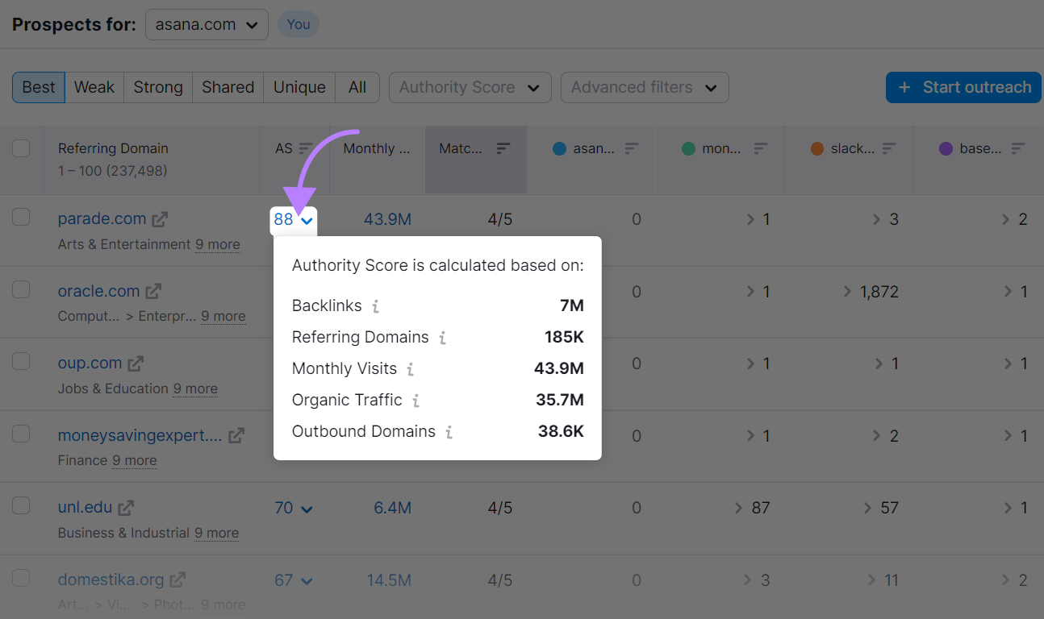Expand slack backlinks count 1,872 for oracle.com
Image resolution: width=1044 pixels, height=619 pixels.
click(871, 292)
